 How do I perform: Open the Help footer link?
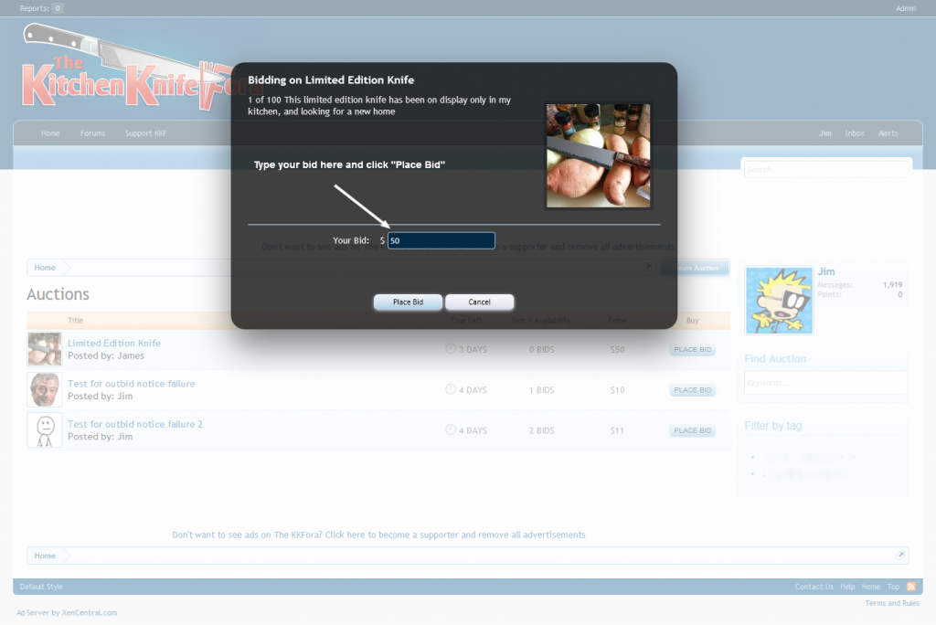[x=847, y=587]
